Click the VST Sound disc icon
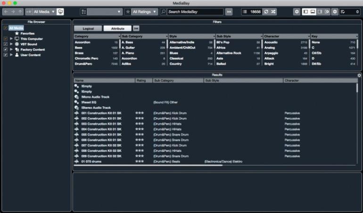This screenshot has width=363, height=213. pos(16,44)
